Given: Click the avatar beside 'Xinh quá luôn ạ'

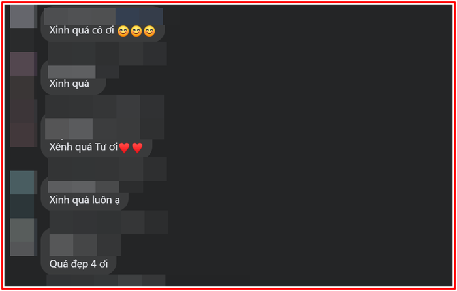Looking at the screenshot, I should click(24, 183).
